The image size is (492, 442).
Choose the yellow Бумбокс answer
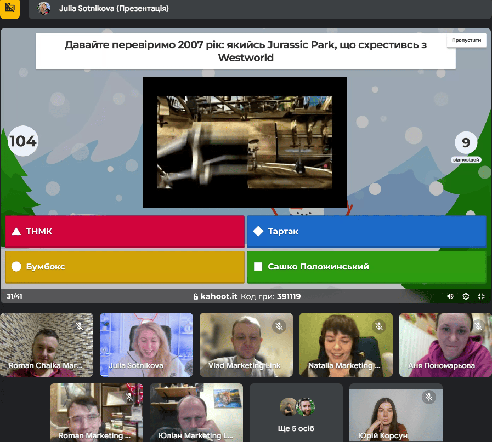point(125,267)
